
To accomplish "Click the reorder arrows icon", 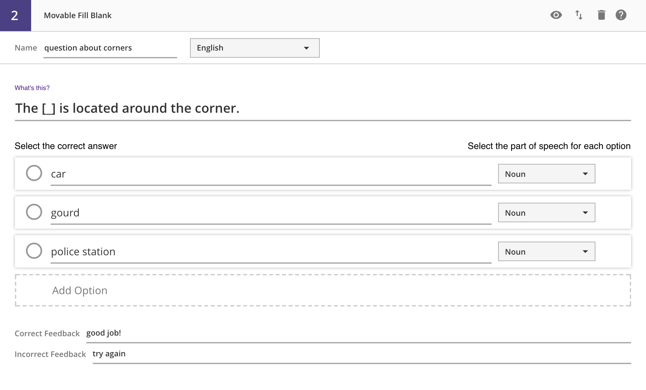I will pyautogui.click(x=579, y=15).
